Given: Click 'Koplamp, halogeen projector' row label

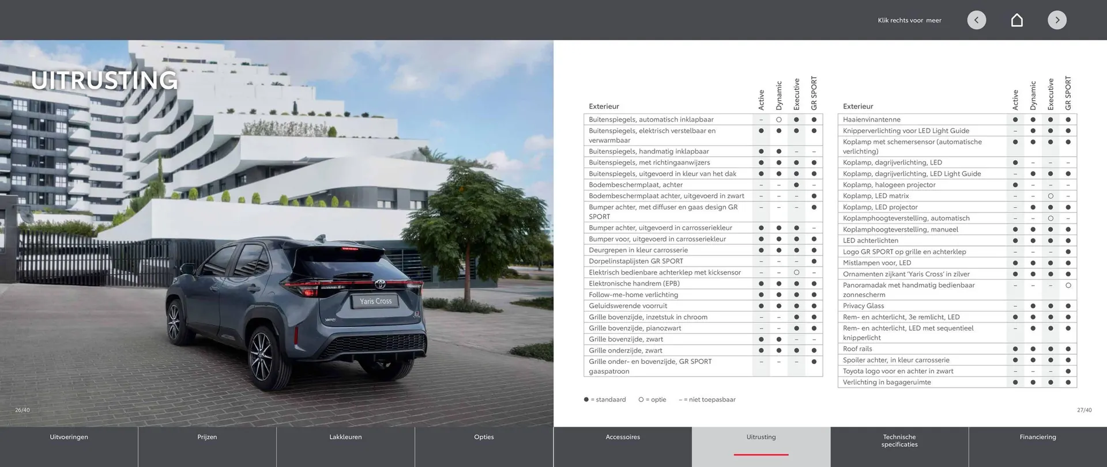Looking at the screenshot, I should [889, 185].
